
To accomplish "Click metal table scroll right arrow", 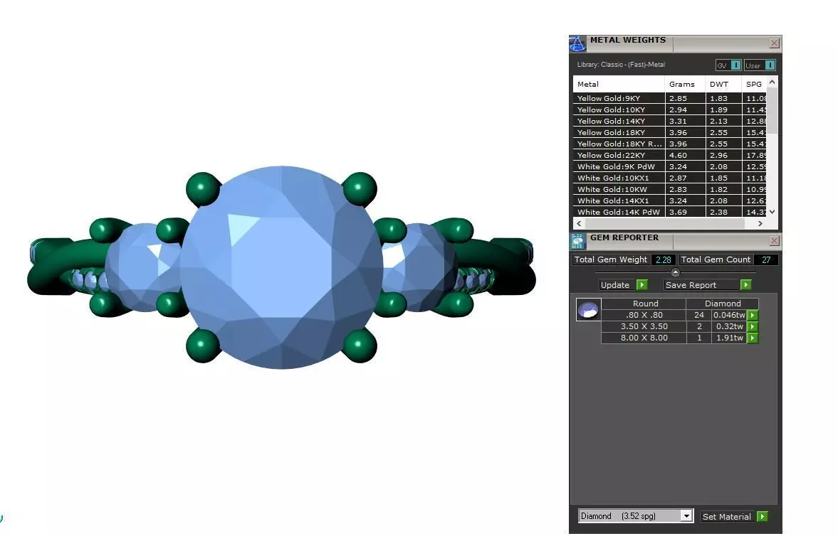I will [x=760, y=224].
